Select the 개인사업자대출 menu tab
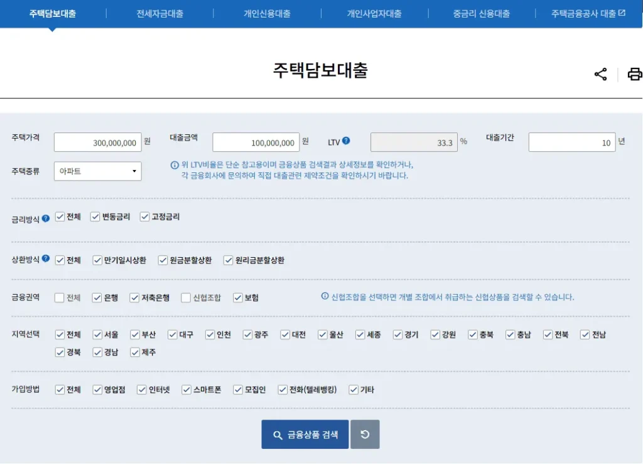 (374, 13)
